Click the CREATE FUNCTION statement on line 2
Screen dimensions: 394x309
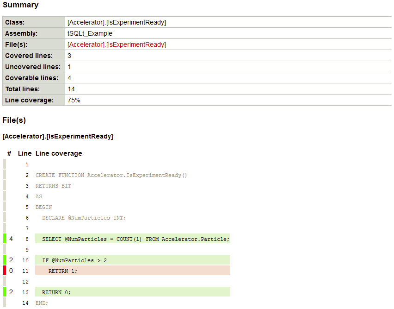point(111,175)
